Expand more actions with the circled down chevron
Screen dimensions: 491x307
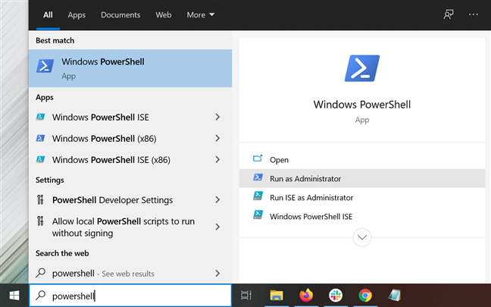pyautogui.click(x=362, y=237)
